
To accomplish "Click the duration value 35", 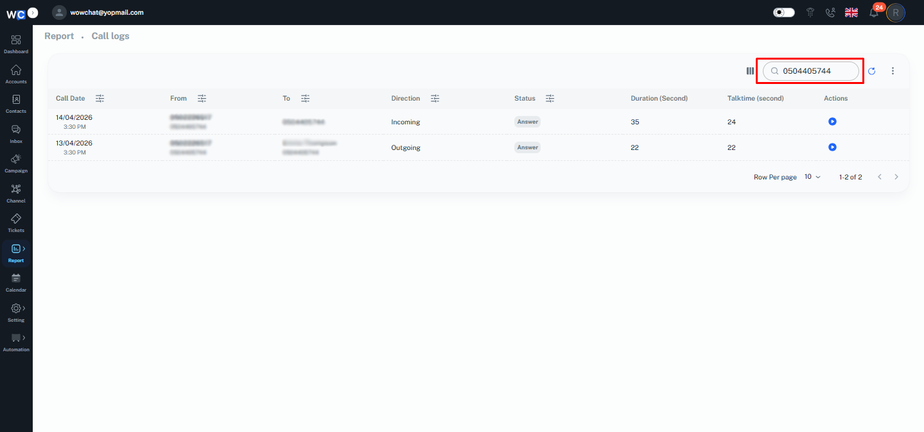I will (x=635, y=122).
